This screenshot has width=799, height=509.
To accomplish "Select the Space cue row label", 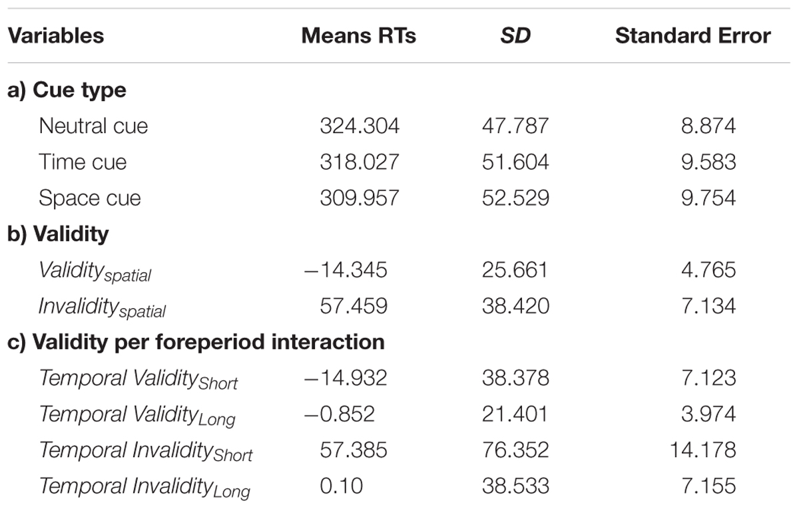I will point(90,198).
